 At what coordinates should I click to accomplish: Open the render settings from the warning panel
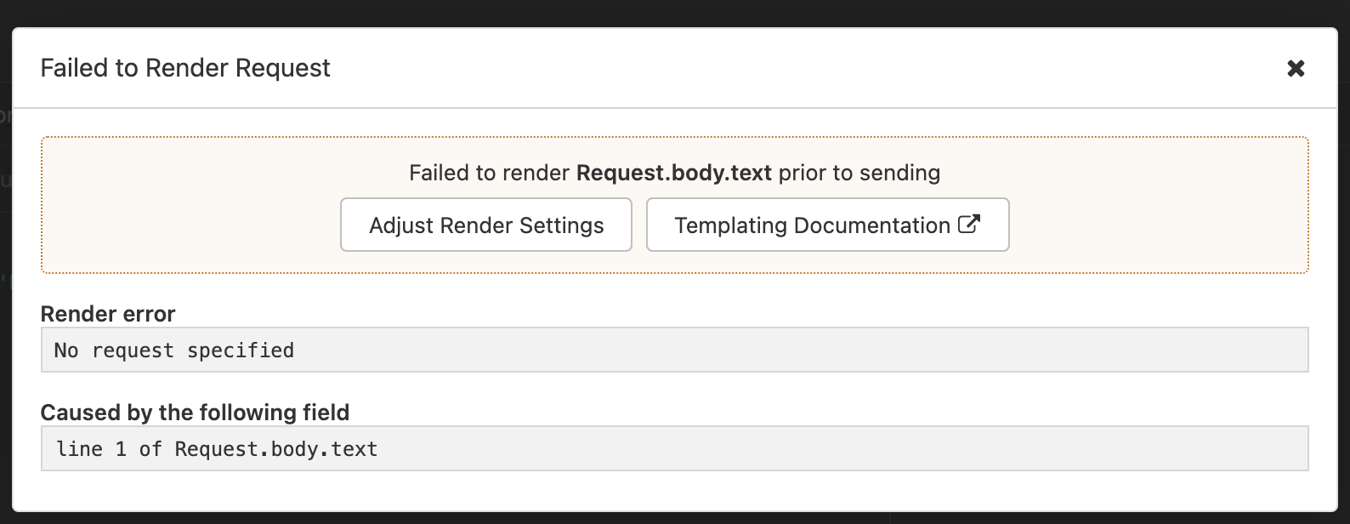pos(485,225)
